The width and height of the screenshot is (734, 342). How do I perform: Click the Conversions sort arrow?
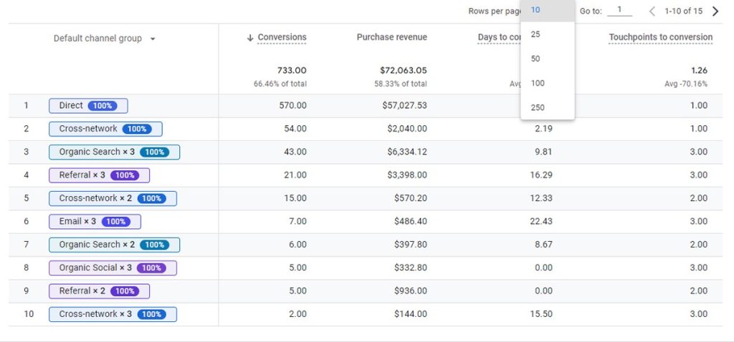(x=250, y=38)
